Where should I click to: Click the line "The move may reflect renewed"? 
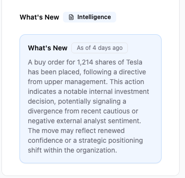pos(76,131)
